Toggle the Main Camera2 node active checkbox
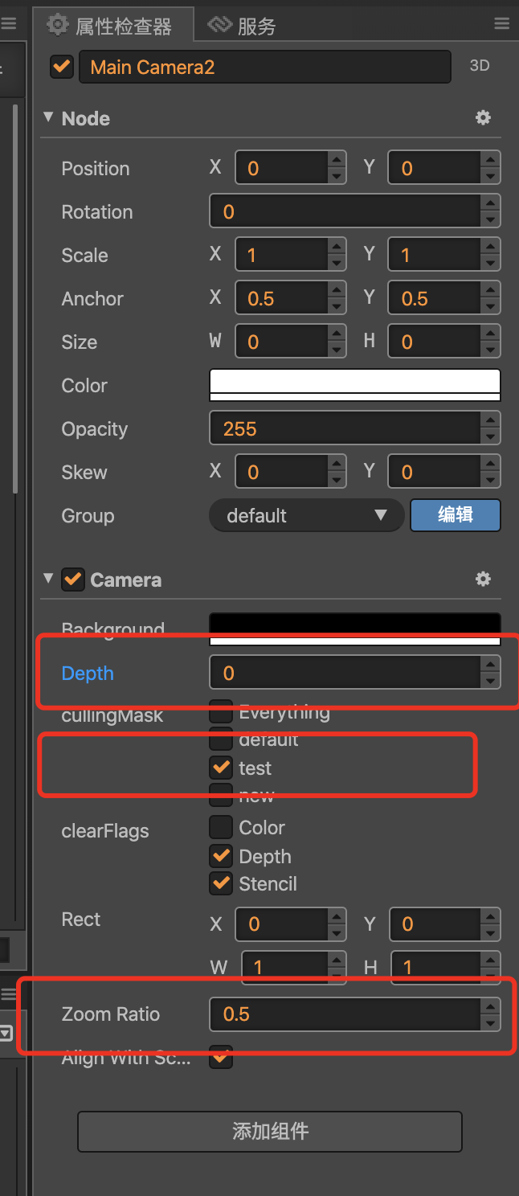This screenshot has height=1196, width=519. click(62, 67)
